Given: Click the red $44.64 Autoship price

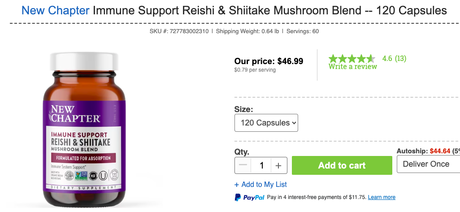Looking at the screenshot, I should coord(440,151).
